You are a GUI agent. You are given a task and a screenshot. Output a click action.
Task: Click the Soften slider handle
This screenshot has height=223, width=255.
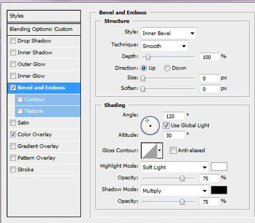[143, 89]
